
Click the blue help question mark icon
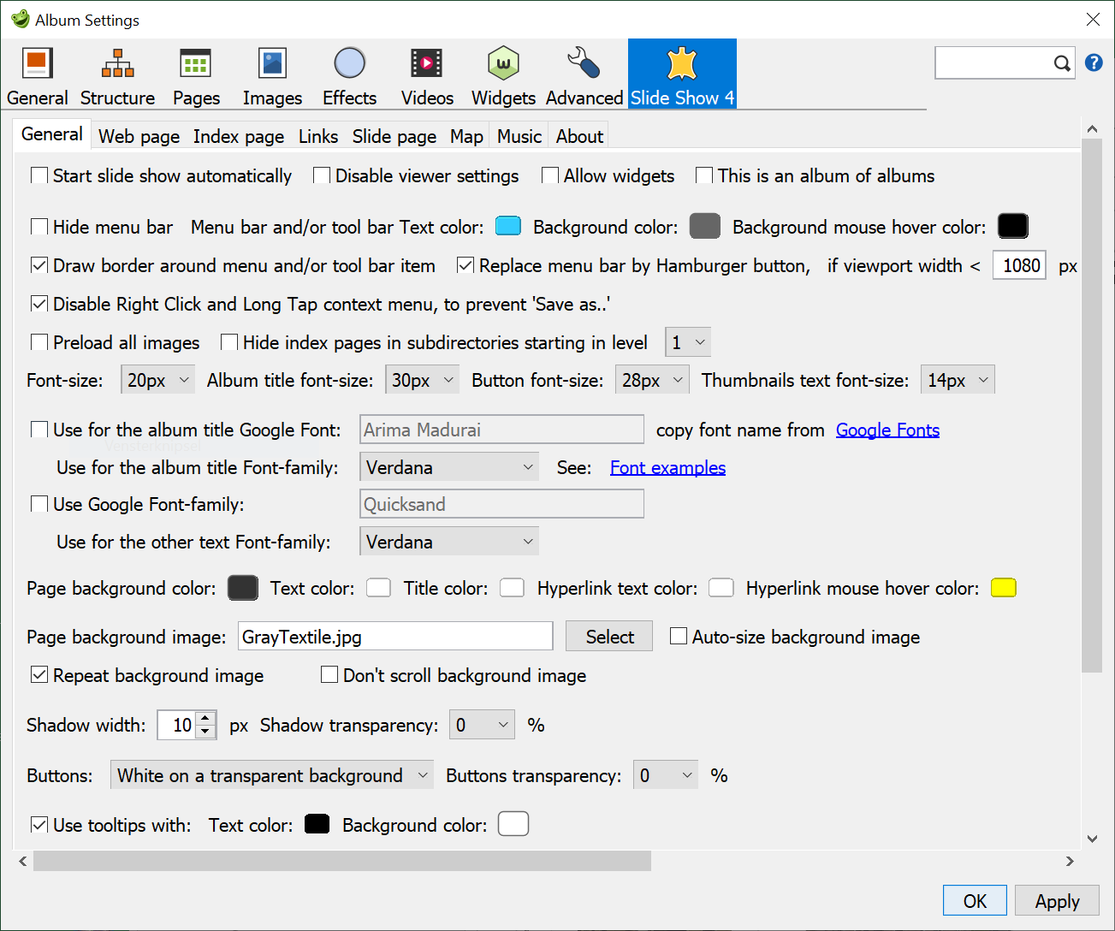[x=1094, y=62]
